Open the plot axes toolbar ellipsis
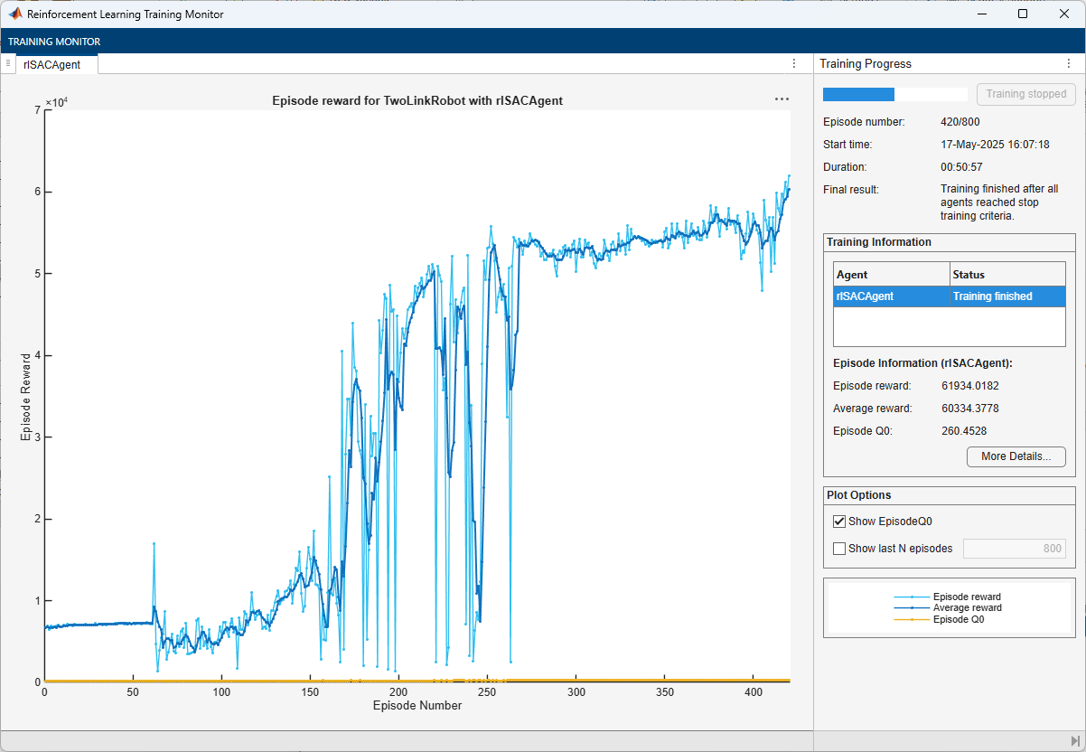 pos(782,99)
